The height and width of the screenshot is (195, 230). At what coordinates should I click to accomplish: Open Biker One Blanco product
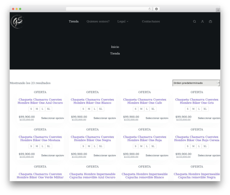(x=92, y=101)
